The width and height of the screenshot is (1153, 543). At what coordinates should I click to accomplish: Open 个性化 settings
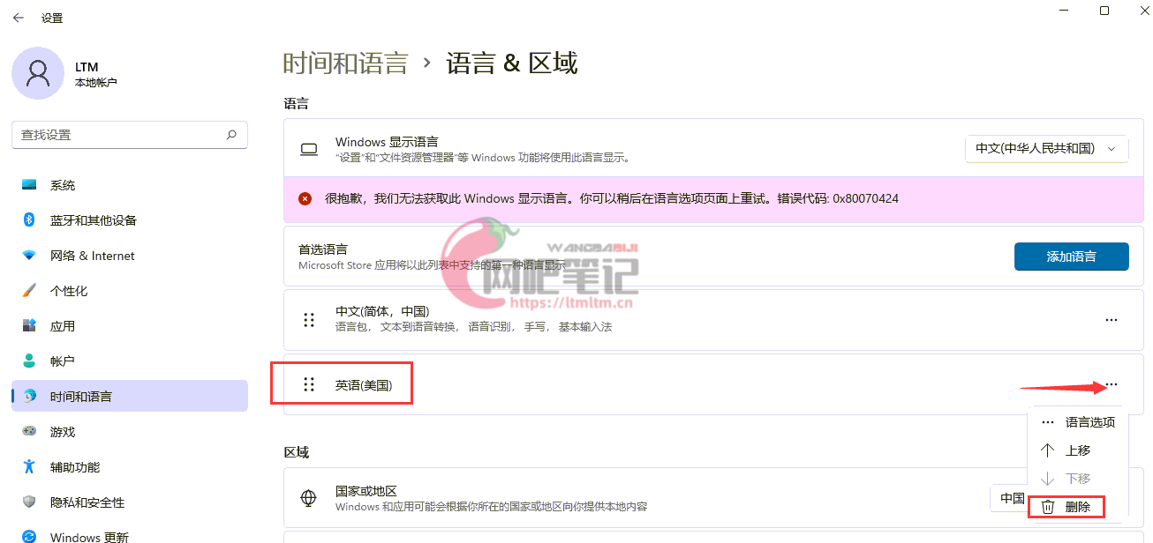pyautogui.click(x=130, y=291)
